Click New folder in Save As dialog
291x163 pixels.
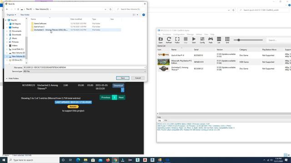coord(25,15)
